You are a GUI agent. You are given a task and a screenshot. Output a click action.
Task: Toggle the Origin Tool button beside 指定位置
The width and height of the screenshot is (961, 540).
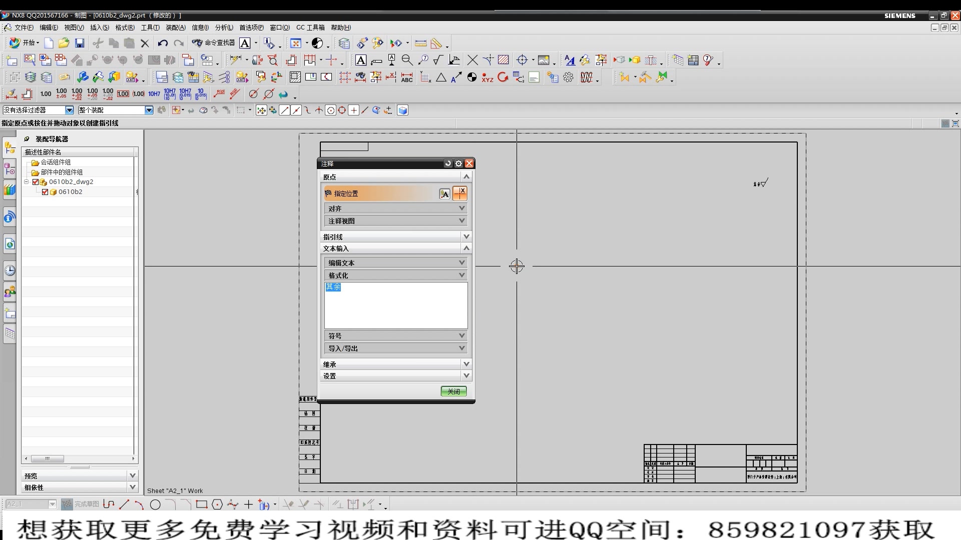[x=459, y=193]
